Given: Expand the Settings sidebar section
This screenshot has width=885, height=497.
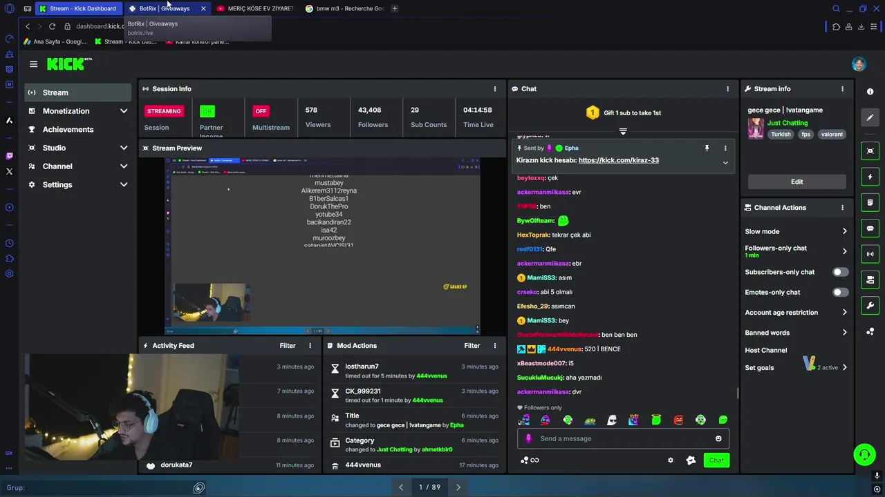Looking at the screenshot, I should (124, 185).
